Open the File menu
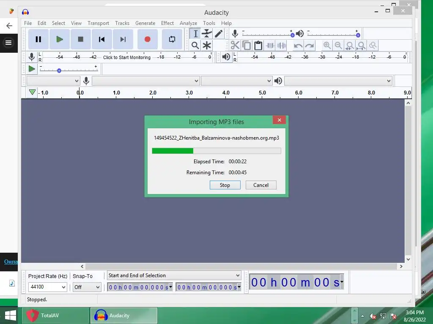This screenshot has width=433, height=324. 28,23
